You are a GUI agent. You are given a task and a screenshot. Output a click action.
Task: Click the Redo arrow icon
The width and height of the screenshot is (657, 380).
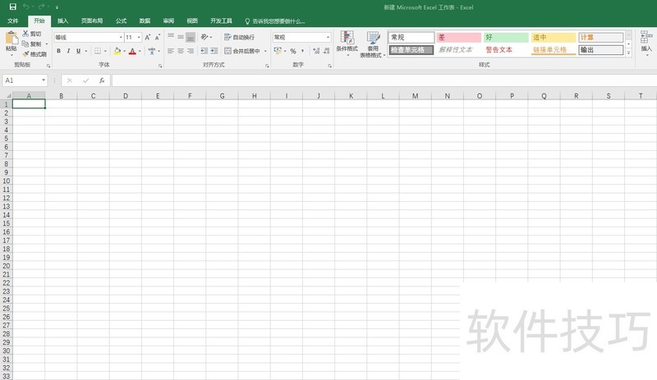(41, 7)
